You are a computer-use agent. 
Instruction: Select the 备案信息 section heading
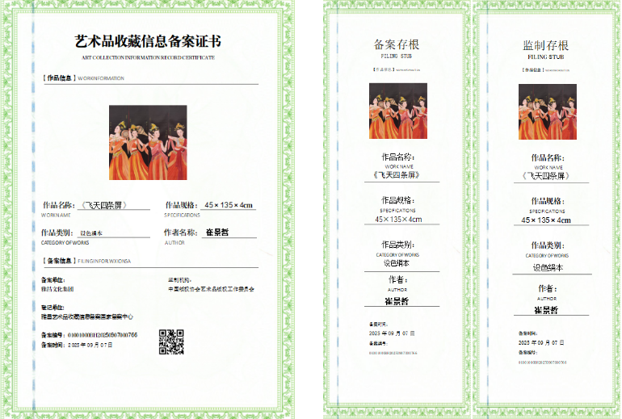tap(60, 261)
